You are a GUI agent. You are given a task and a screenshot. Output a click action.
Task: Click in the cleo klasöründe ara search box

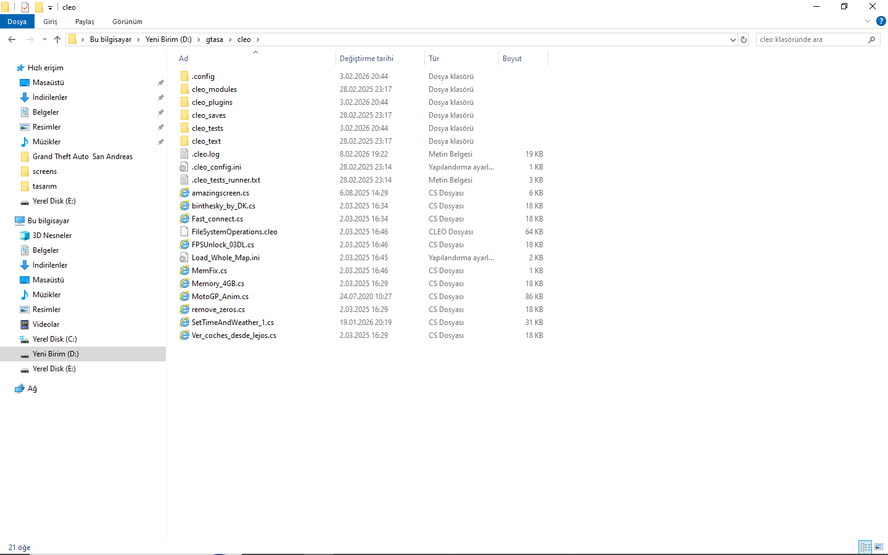coord(811,39)
